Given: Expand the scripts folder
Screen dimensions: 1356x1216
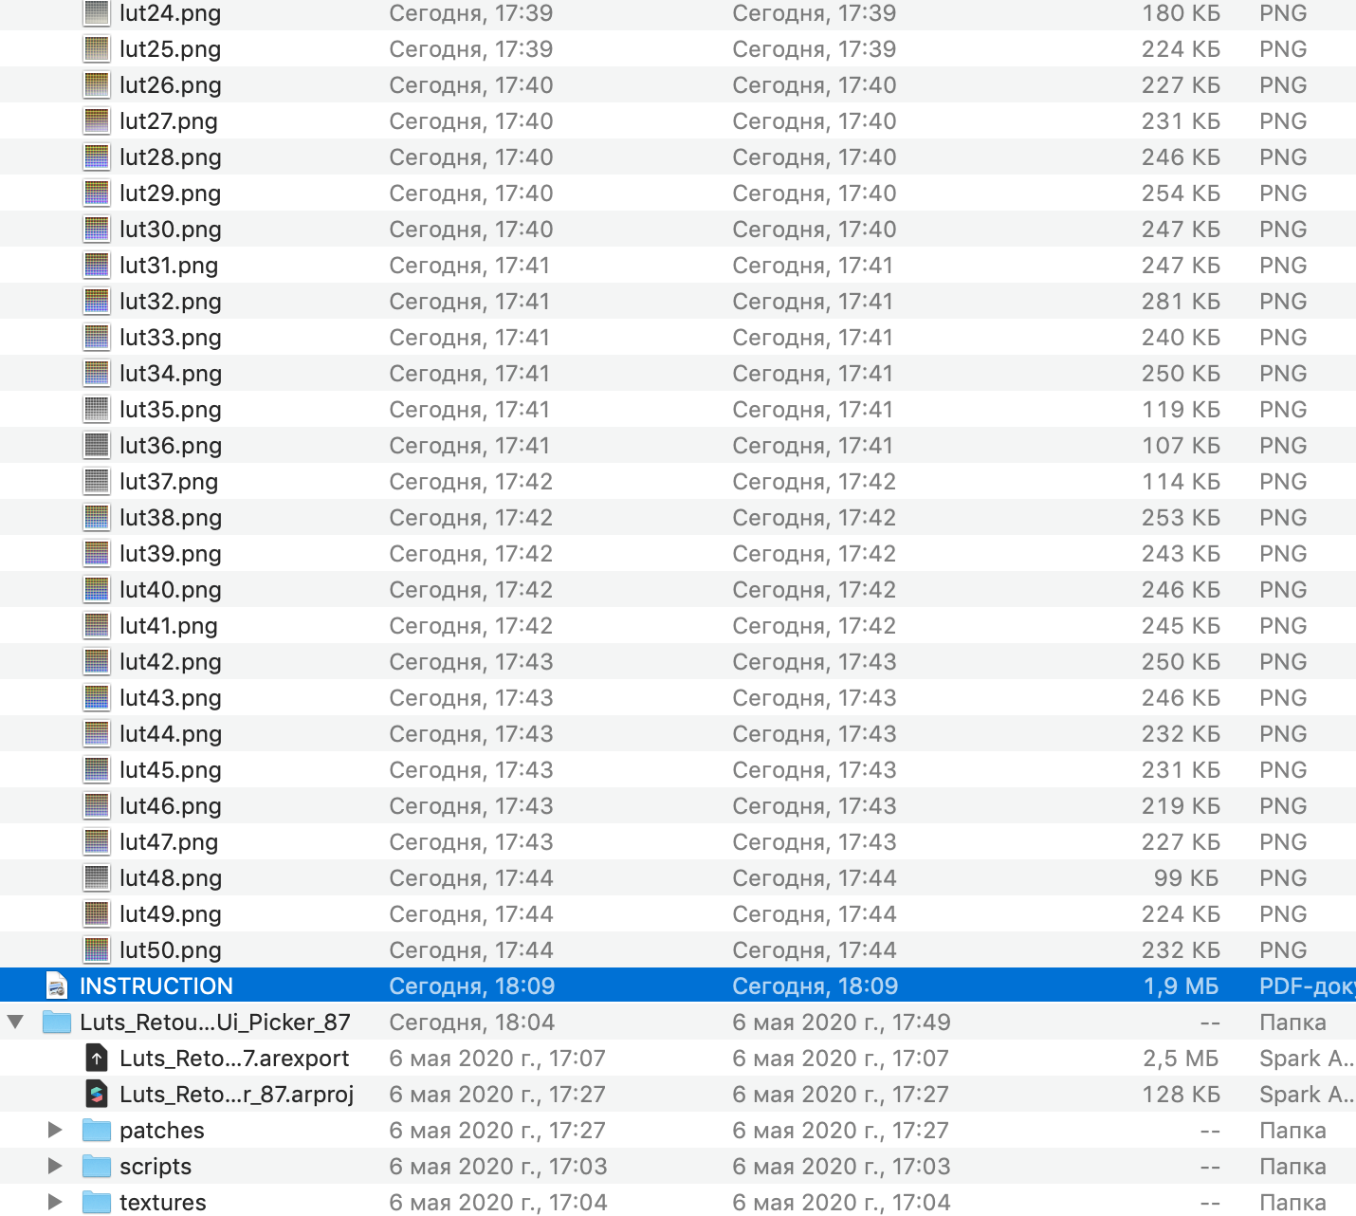Looking at the screenshot, I should click(x=55, y=1167).
